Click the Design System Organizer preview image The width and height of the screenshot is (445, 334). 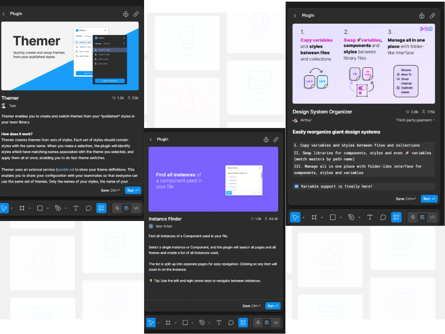[364, 63]
